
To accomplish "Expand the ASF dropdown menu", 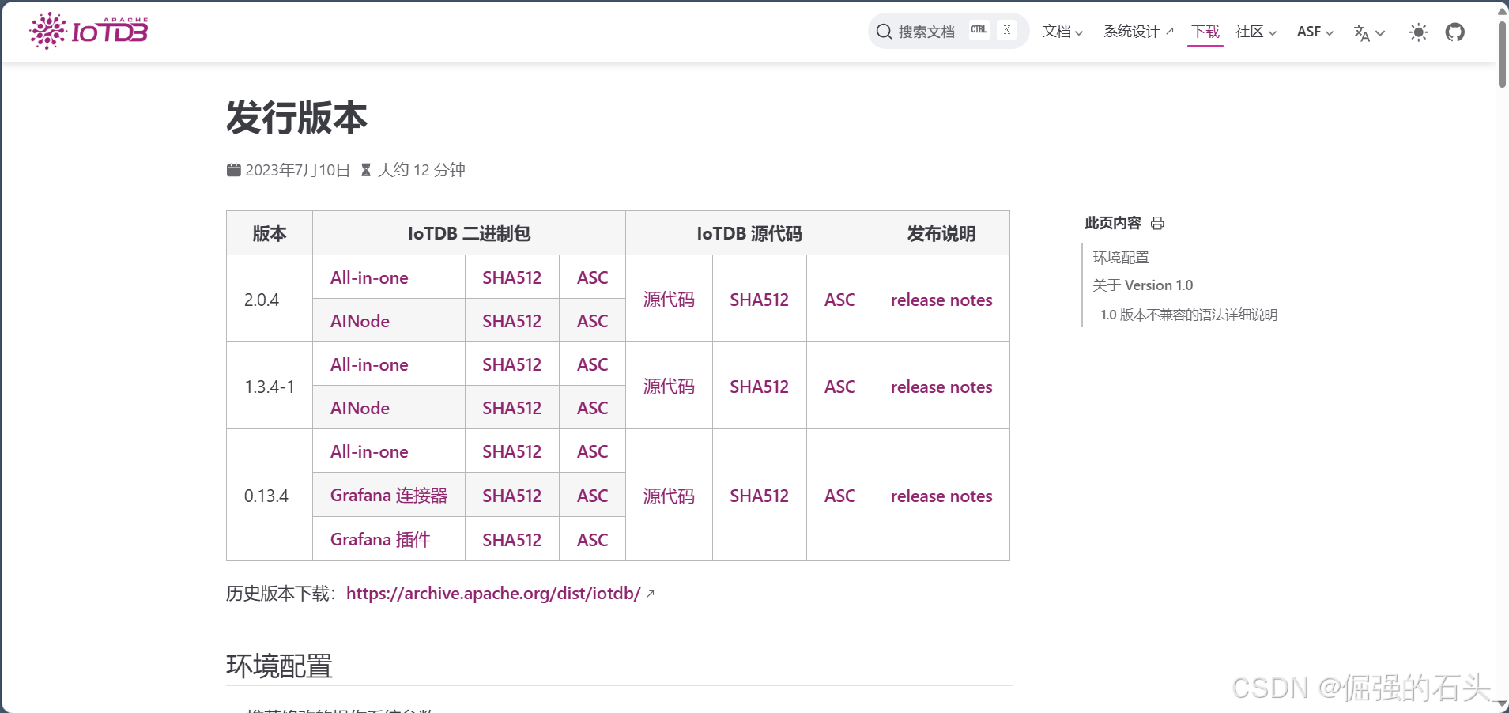I will 1315,32.
